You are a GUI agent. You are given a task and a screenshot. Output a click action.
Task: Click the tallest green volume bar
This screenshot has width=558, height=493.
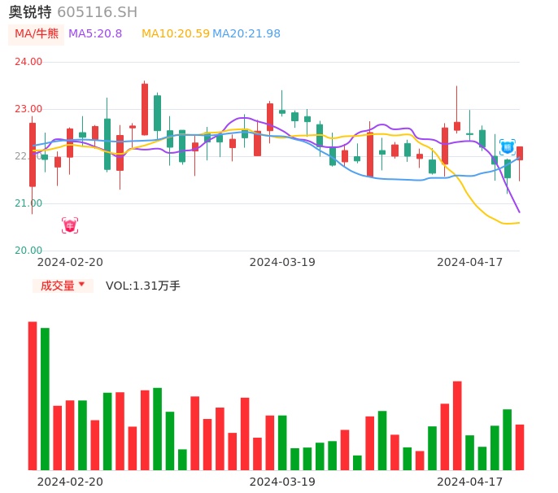(45, 399)
